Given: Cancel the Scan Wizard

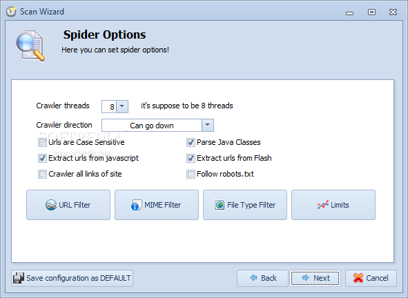Looking at the screenshot, I should [371, 278].
